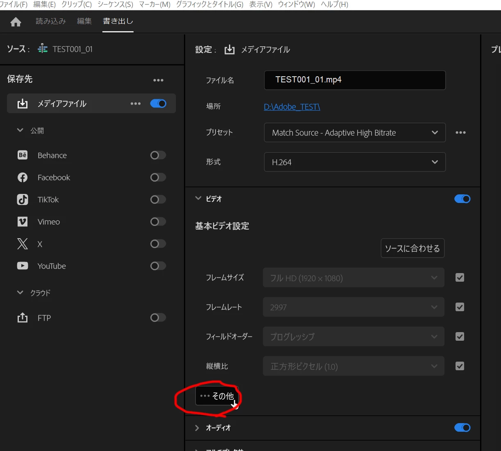
Task: Toggle the オーディオ export switch
Action: (462, 428)
